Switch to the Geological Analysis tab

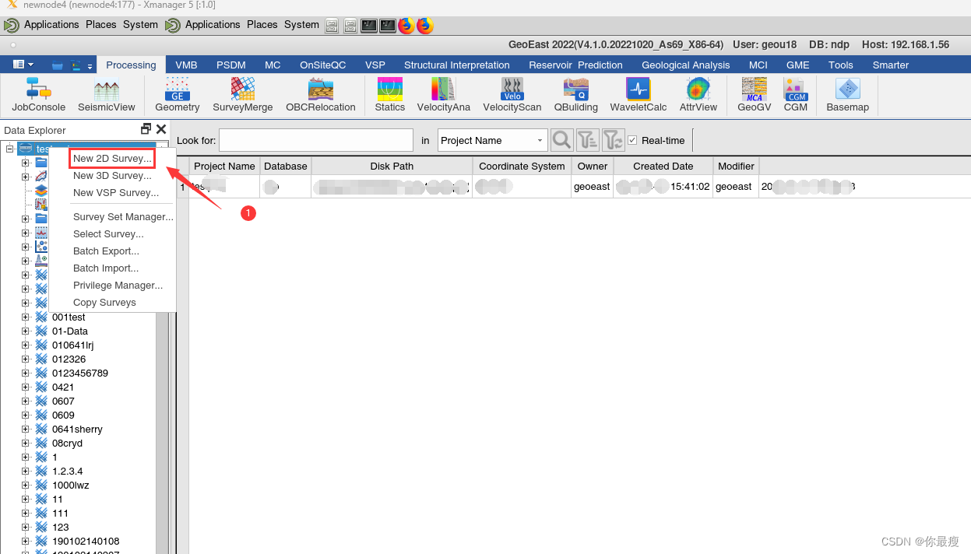click(686, 65)
